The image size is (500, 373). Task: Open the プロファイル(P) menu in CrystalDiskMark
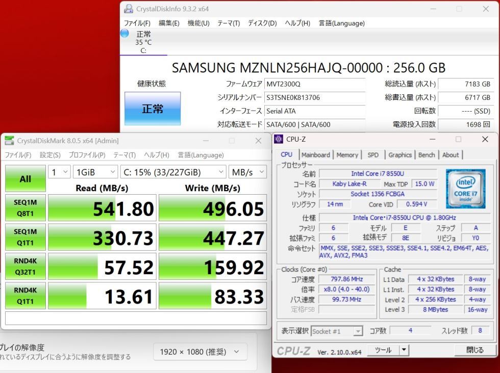coord(87,155)
